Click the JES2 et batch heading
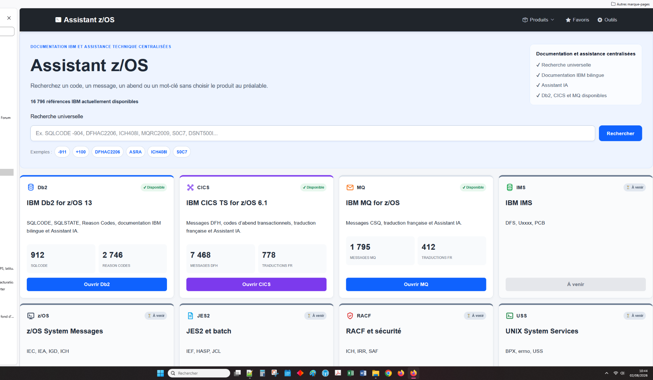Viewport: 653px width, 380px height. click(209, 331)
